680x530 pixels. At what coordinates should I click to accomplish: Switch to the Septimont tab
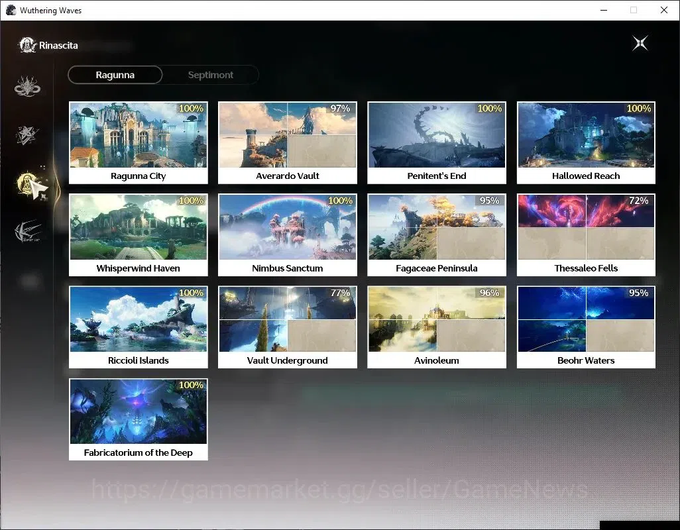pos(210,75)
